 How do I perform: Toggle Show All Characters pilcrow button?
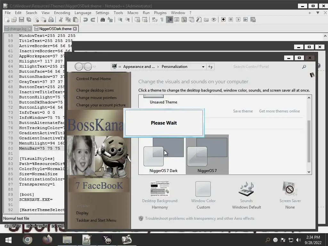point(162,20)
